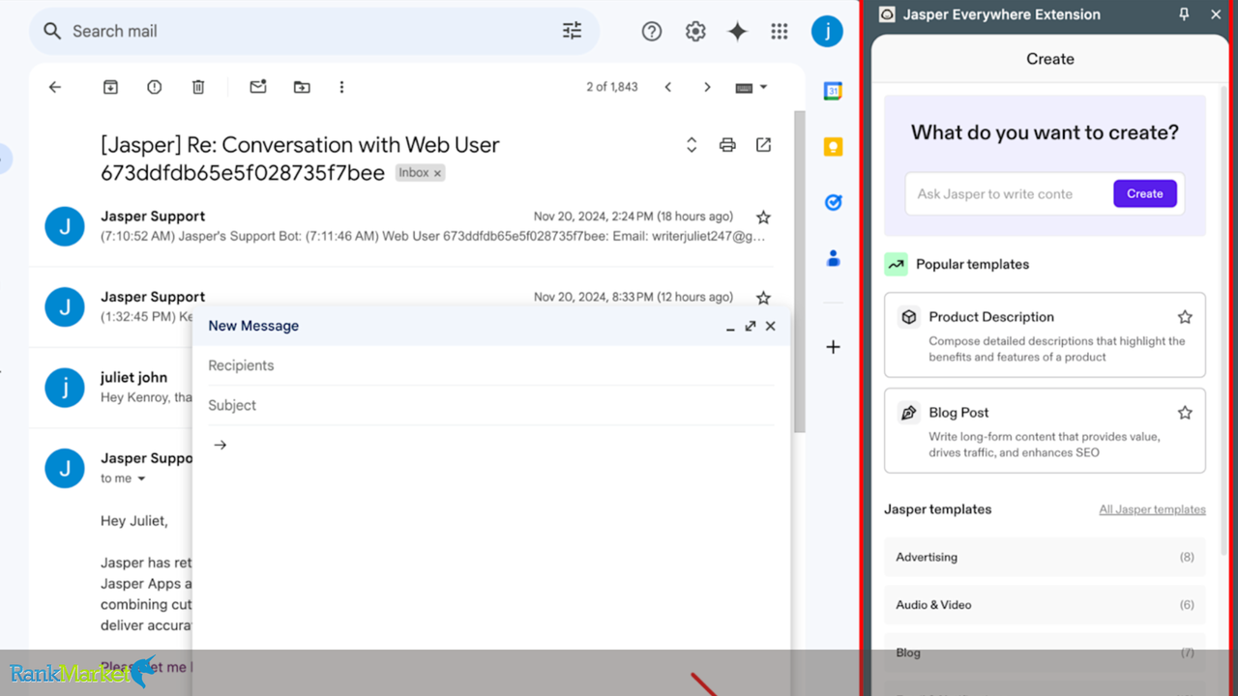This screenshot has height=696, width=1238.
Task: Expand the 'to me' details dropdown
Action: [x=141, y=478]
